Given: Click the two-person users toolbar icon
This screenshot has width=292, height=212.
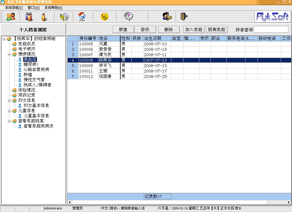Looking at the screenshot, I should (x=11, y=17).
